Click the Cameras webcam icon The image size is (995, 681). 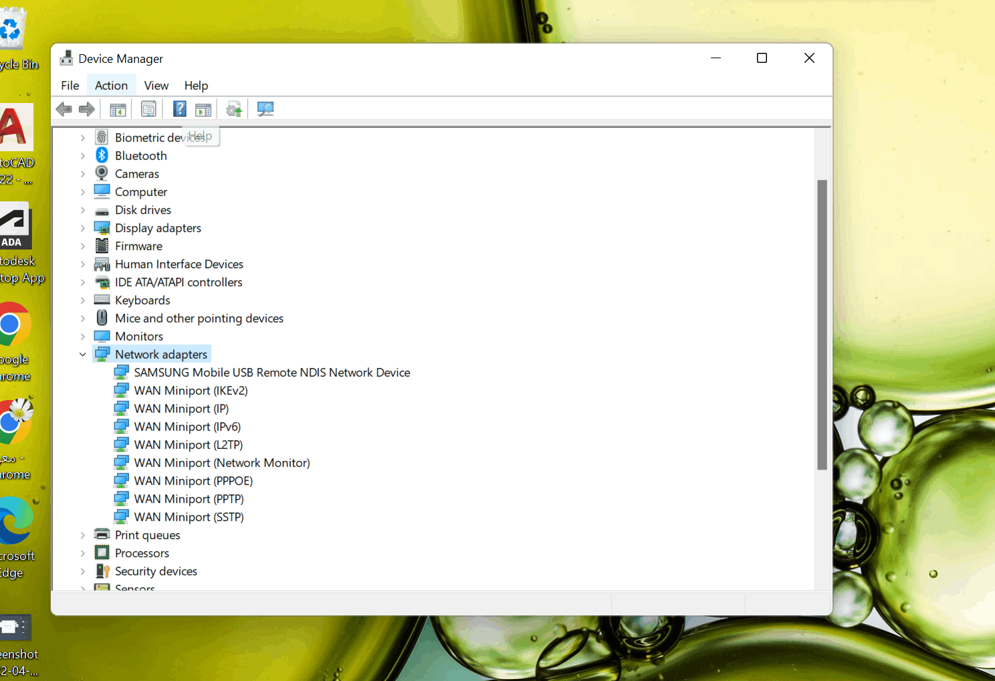[102, 173]
